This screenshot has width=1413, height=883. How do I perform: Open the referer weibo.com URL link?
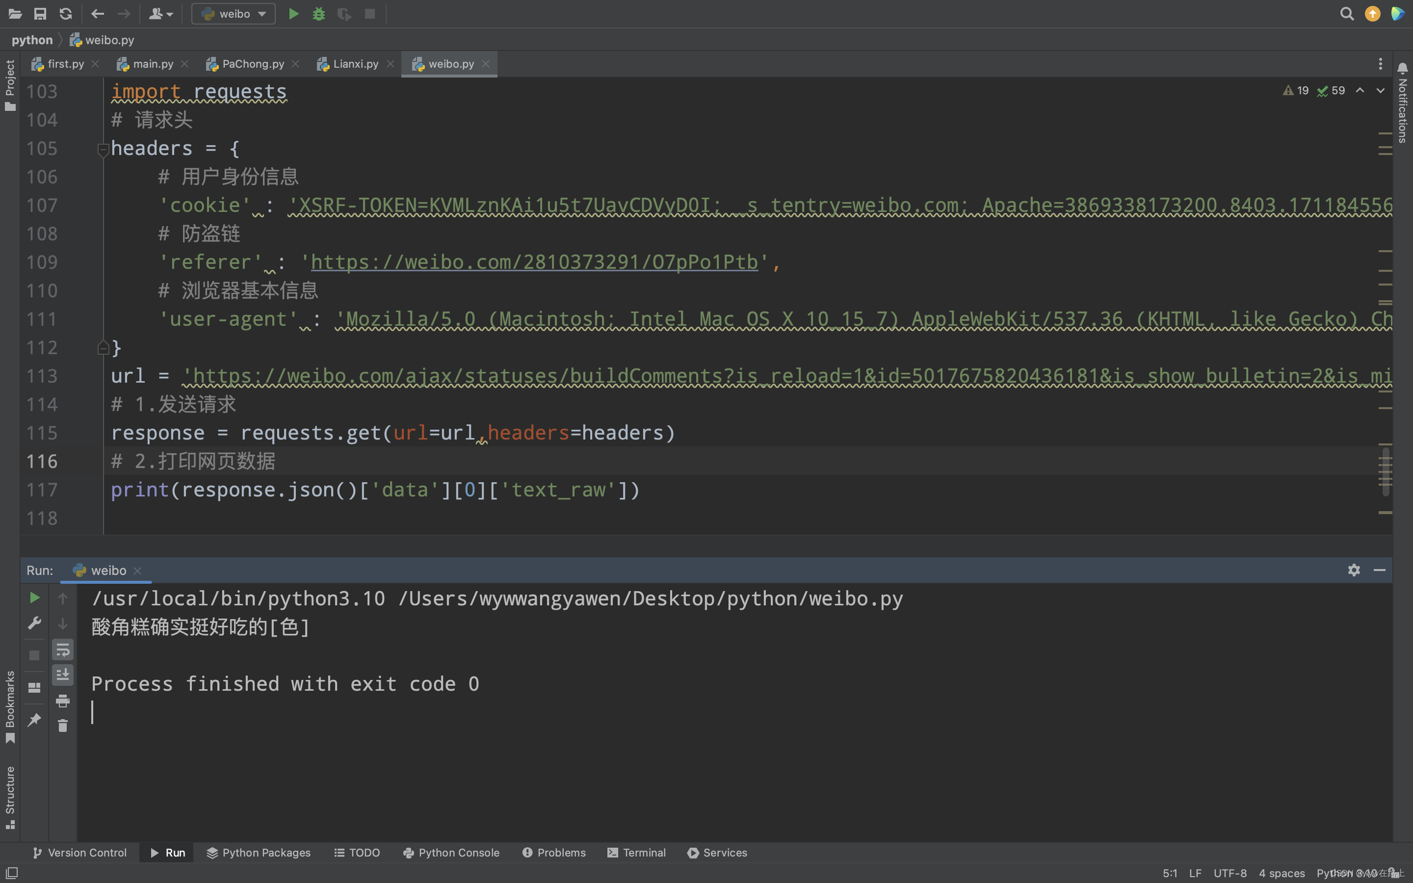tap(534, 262)
